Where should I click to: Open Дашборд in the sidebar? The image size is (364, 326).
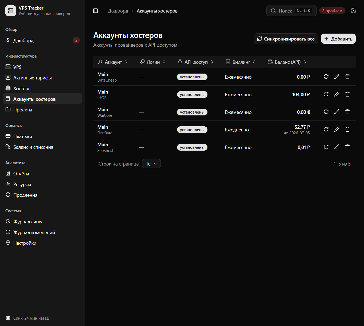[x=42, y=40]
